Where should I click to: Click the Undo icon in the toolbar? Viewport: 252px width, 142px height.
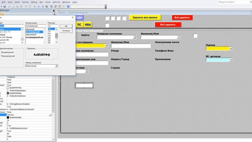[x=26, y=6]
